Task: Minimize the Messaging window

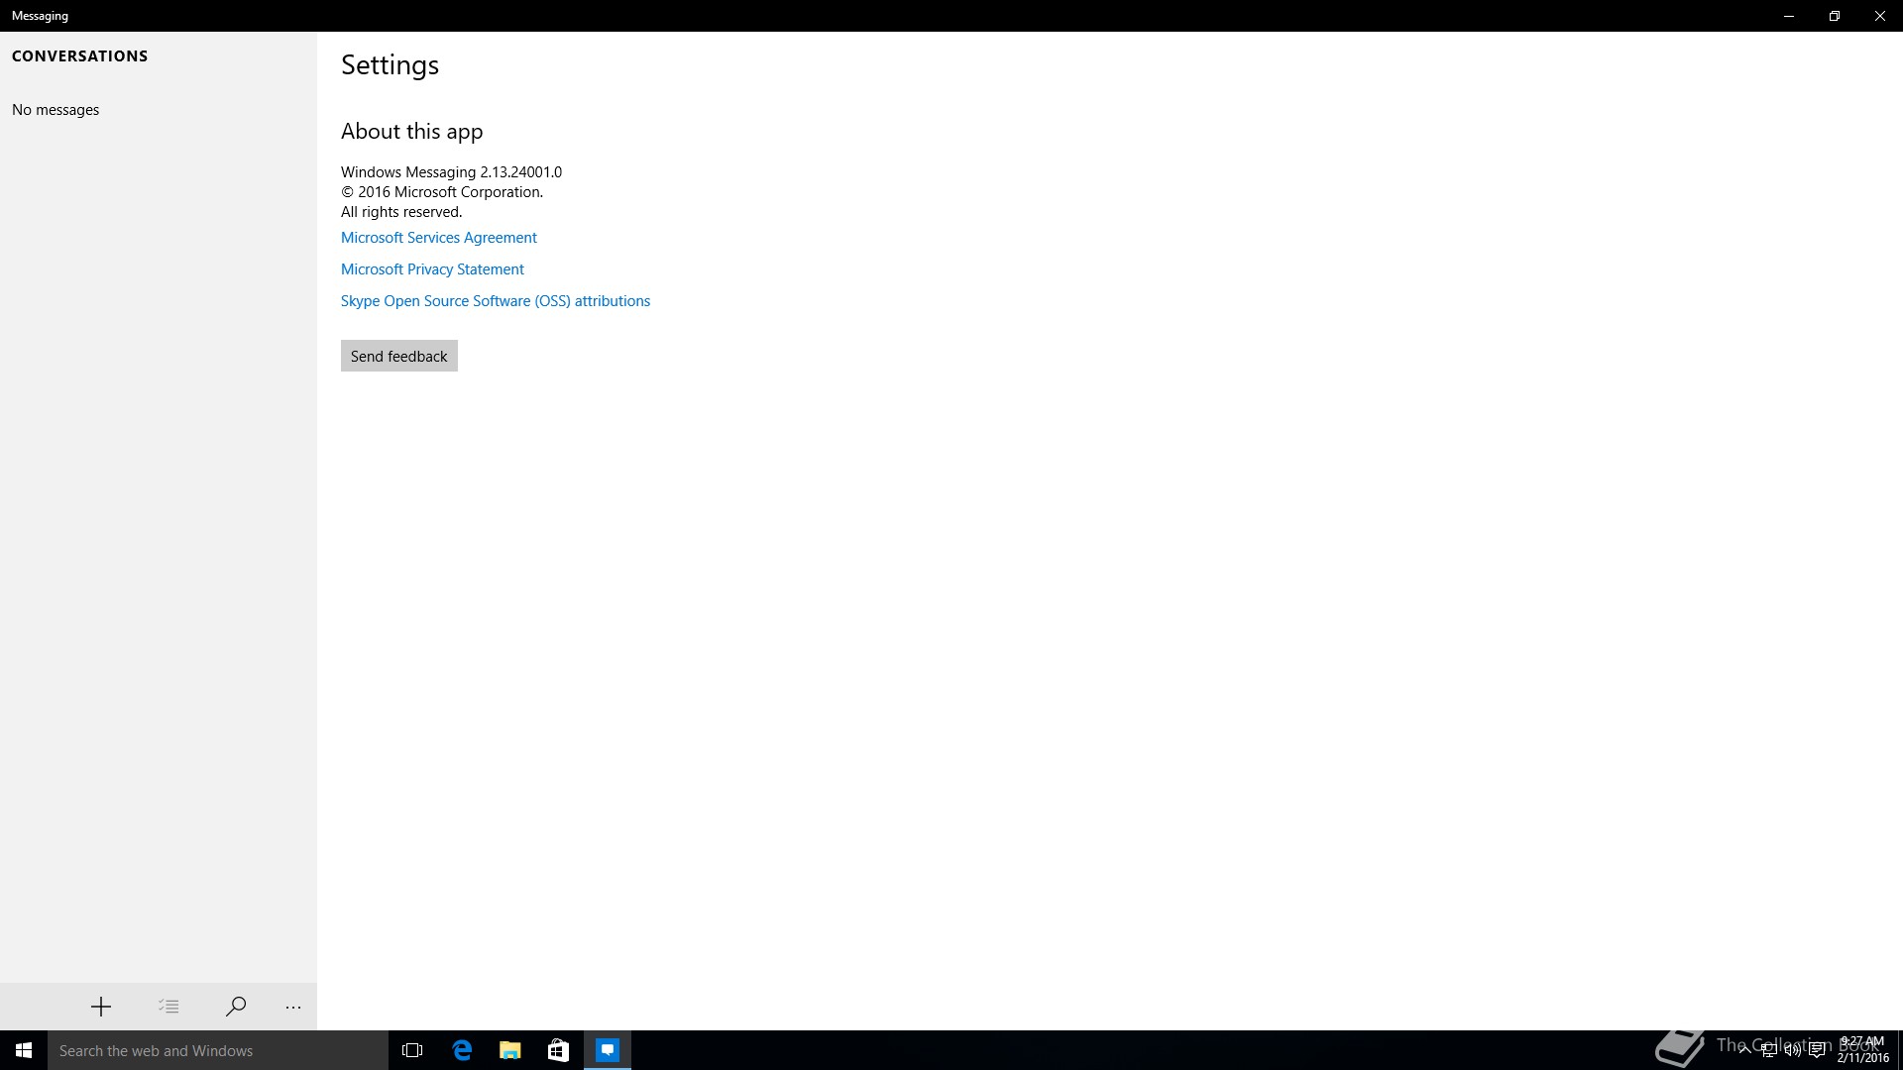Action: 1789,16
